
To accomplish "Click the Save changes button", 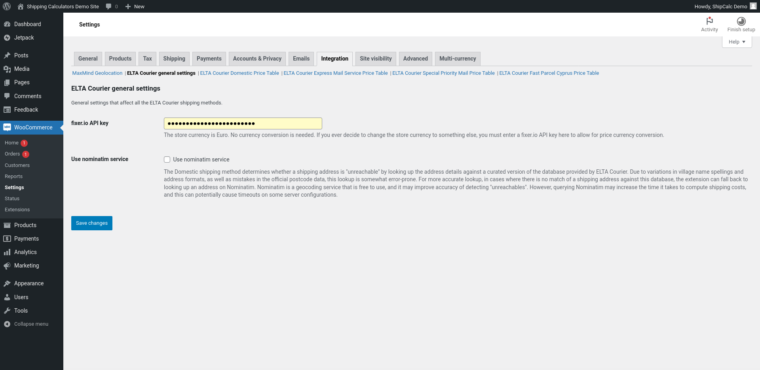I will click(92, 223).
